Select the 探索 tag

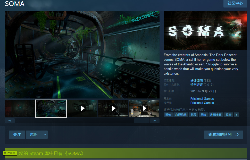(x=228, y=115)
